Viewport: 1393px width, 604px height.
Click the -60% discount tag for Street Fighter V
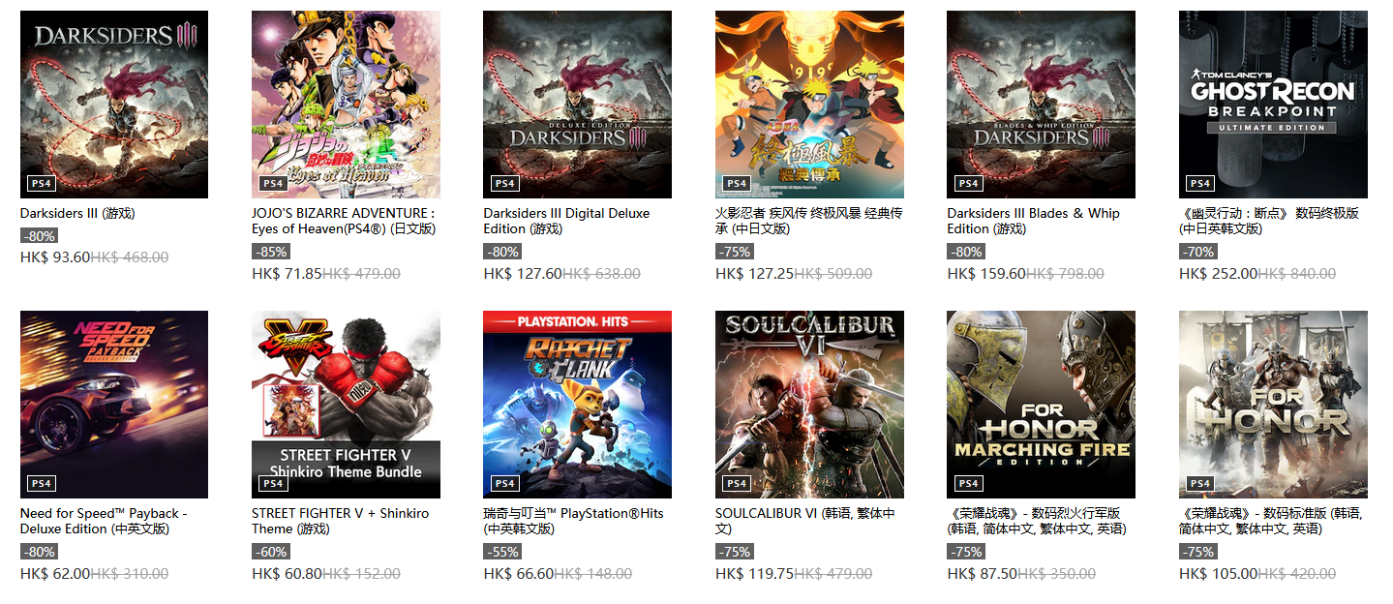[x=270, y=552]
